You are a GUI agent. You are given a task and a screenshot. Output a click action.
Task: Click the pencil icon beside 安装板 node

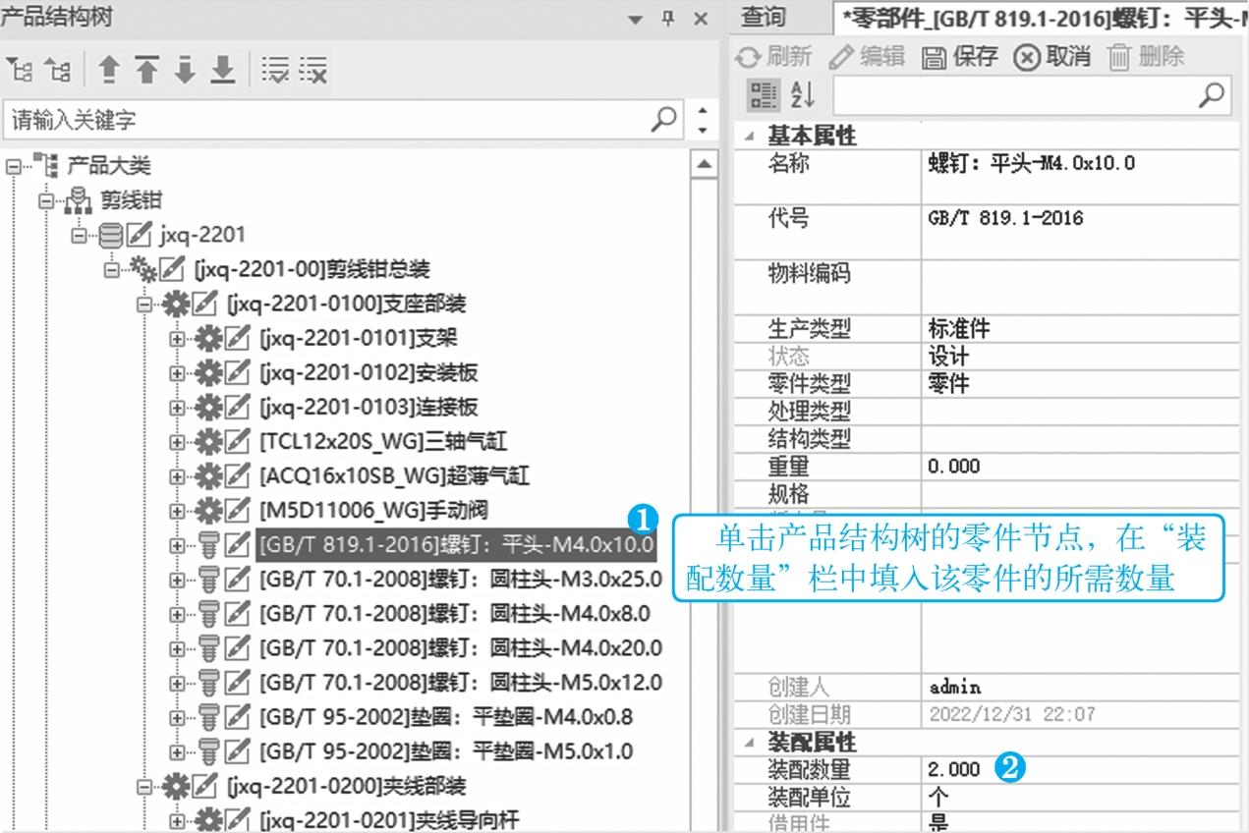[x=237, y=373]
